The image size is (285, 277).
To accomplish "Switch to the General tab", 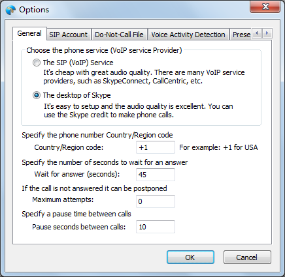I will tap(29, 33).
